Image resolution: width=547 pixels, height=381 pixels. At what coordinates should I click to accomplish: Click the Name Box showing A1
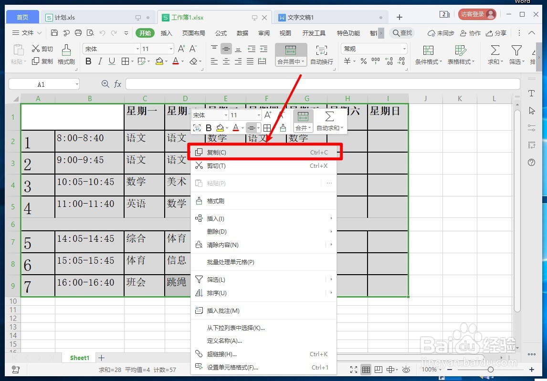44,84
